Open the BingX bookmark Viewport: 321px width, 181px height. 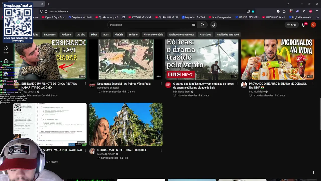pyautogui.click(x=301, y=17)
